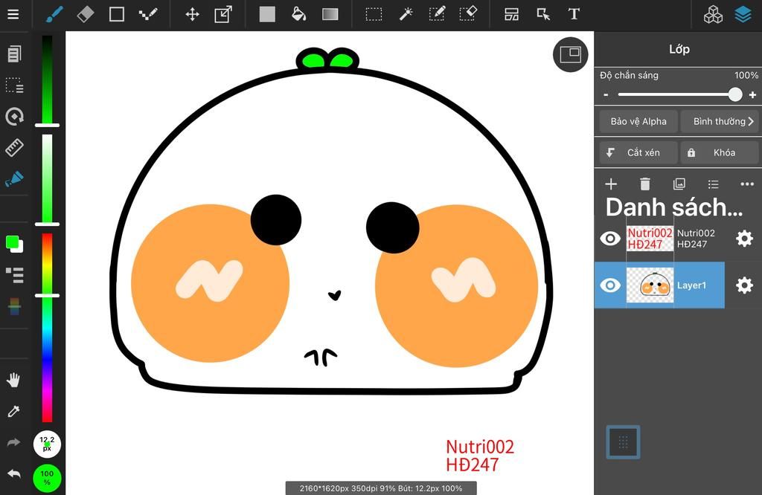762x495 pixels.
Task: Click the rainbow hue color slider
Action: (47, 328)
